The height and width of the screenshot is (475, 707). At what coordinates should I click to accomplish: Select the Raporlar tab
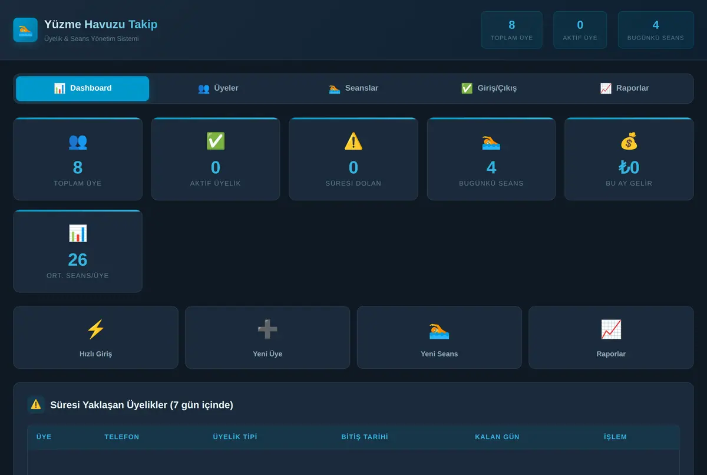(625, 88)
